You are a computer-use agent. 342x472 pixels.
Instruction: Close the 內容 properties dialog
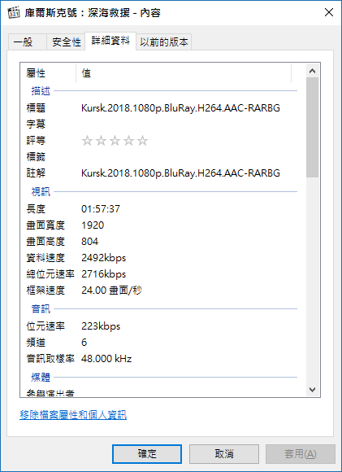coord(329,13)
